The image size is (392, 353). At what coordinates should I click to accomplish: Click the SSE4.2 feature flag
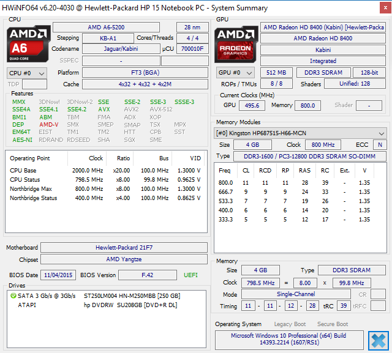[x=77, y=110]
